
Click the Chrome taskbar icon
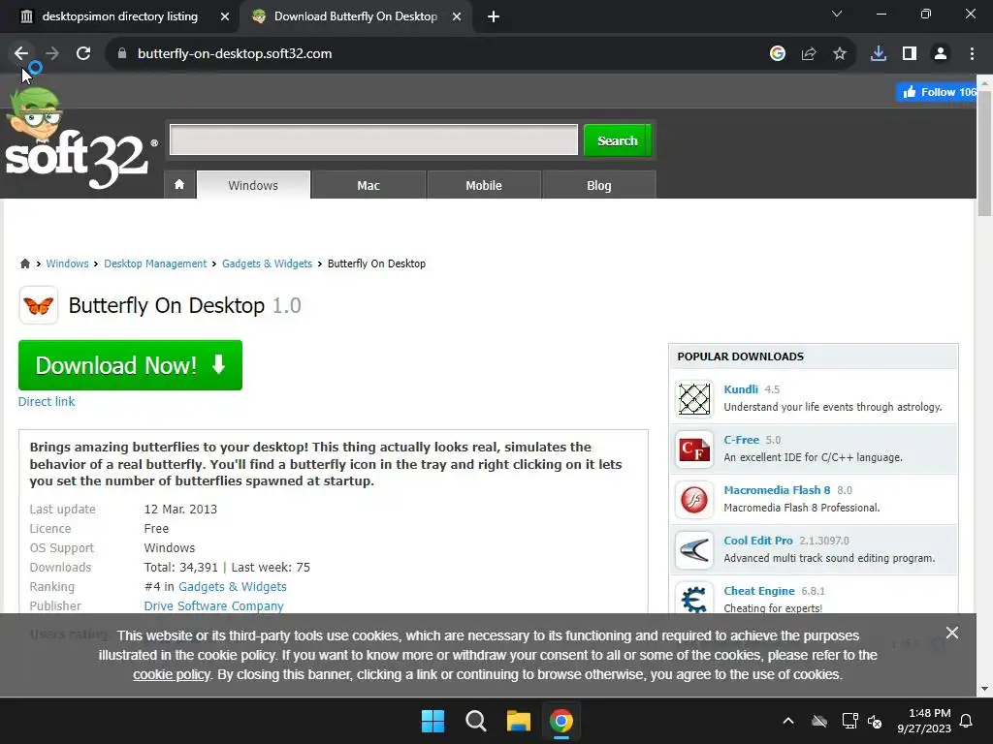(x=561, y=721)
